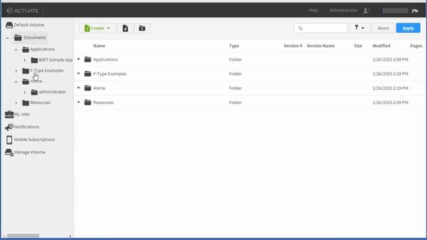Click F-Type Examples folder icon in list
427x240 pixels.
tap(87, 74)
